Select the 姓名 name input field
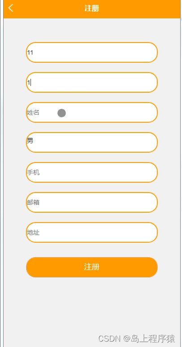 pyautogui.click(x=92, y=112)
